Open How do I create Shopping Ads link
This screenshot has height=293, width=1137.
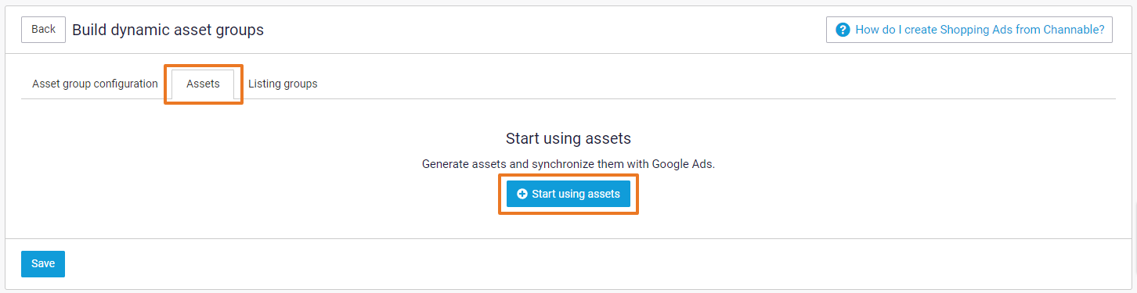click(x=980, y=30)
